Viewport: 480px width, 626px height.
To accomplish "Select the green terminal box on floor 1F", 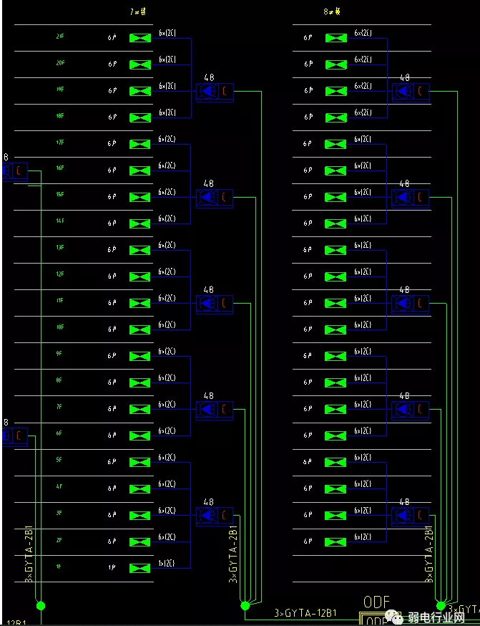I will pos(140,568).
